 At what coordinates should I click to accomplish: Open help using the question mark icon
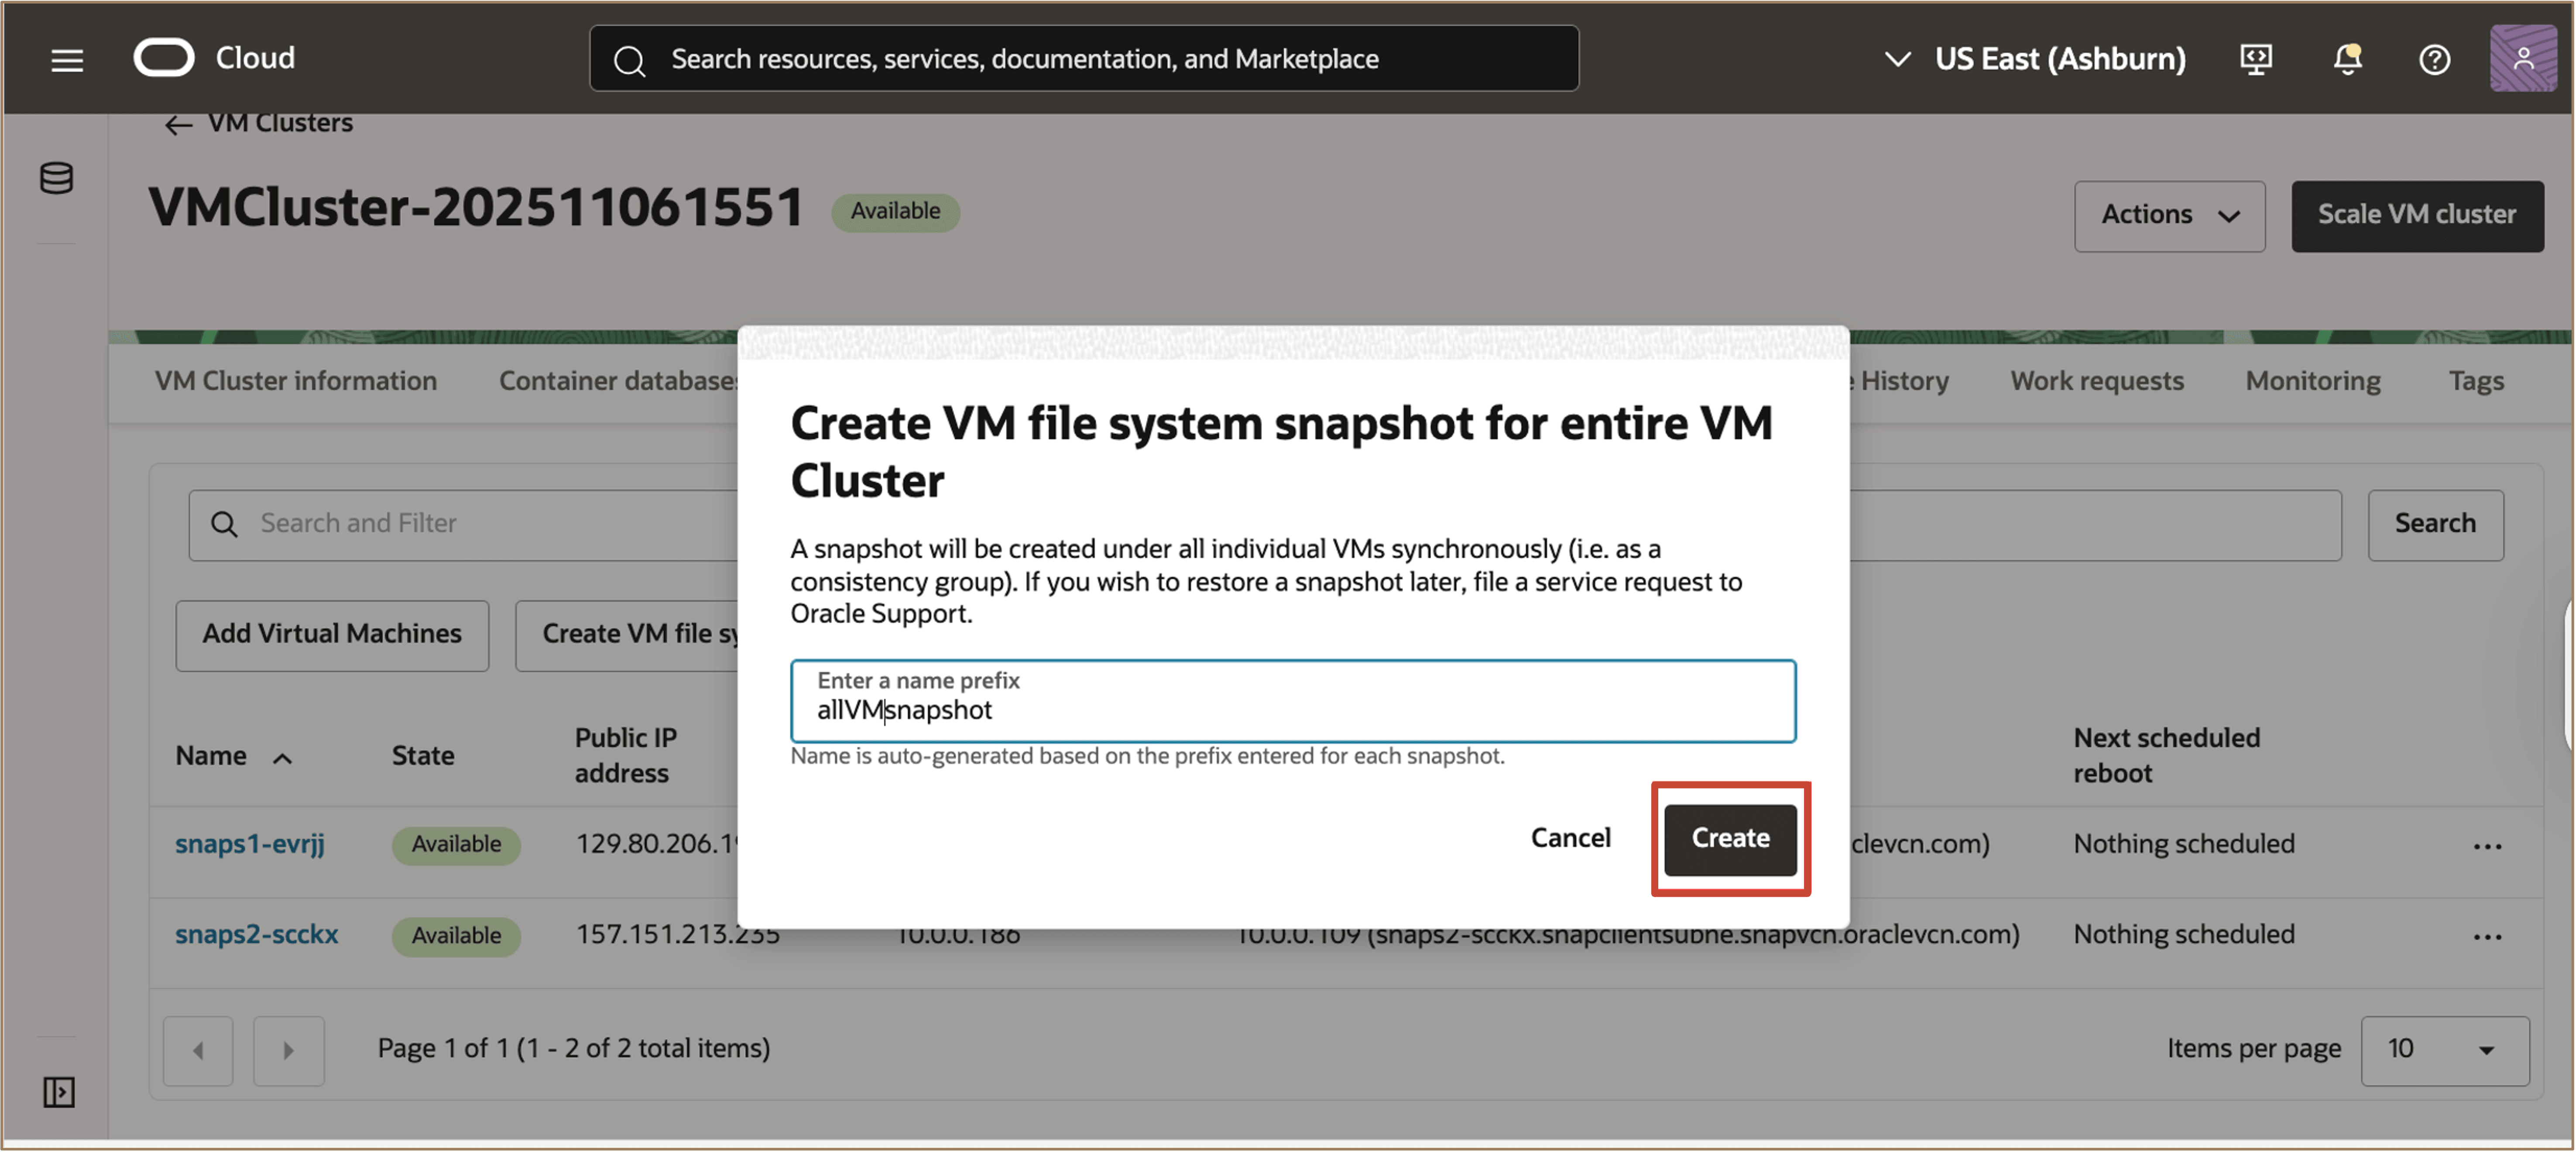[x=2434, y=59]
